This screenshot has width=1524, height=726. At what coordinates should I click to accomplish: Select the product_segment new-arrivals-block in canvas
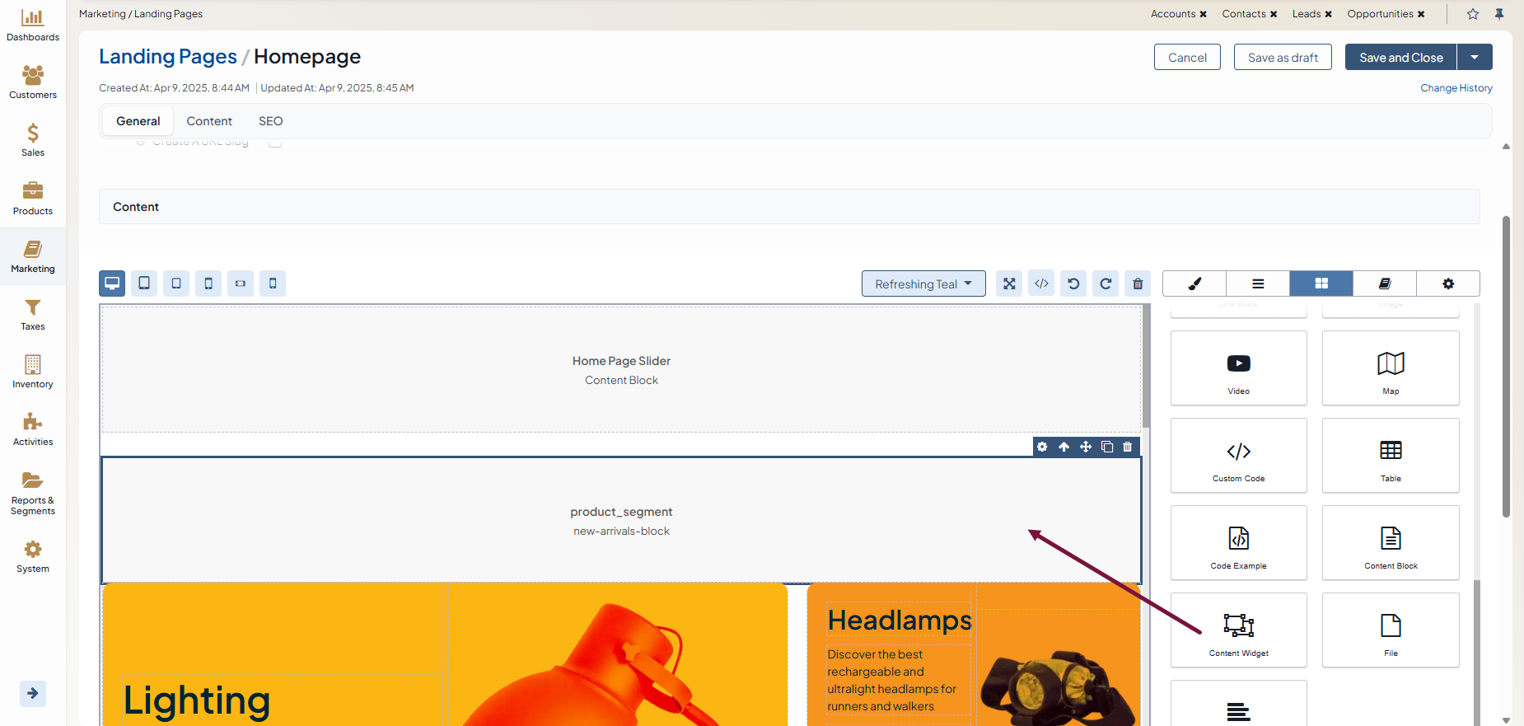[621, 520]
